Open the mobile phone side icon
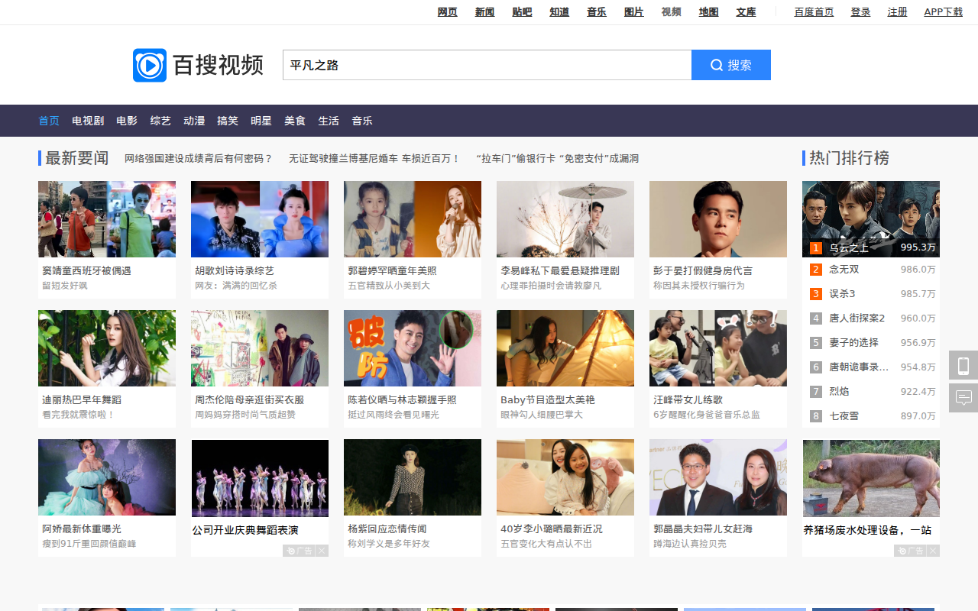The image size is (978, 611). (x=963, y=365)
